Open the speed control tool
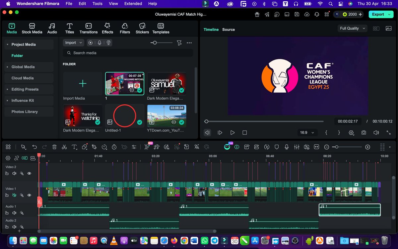 (104, 147)
